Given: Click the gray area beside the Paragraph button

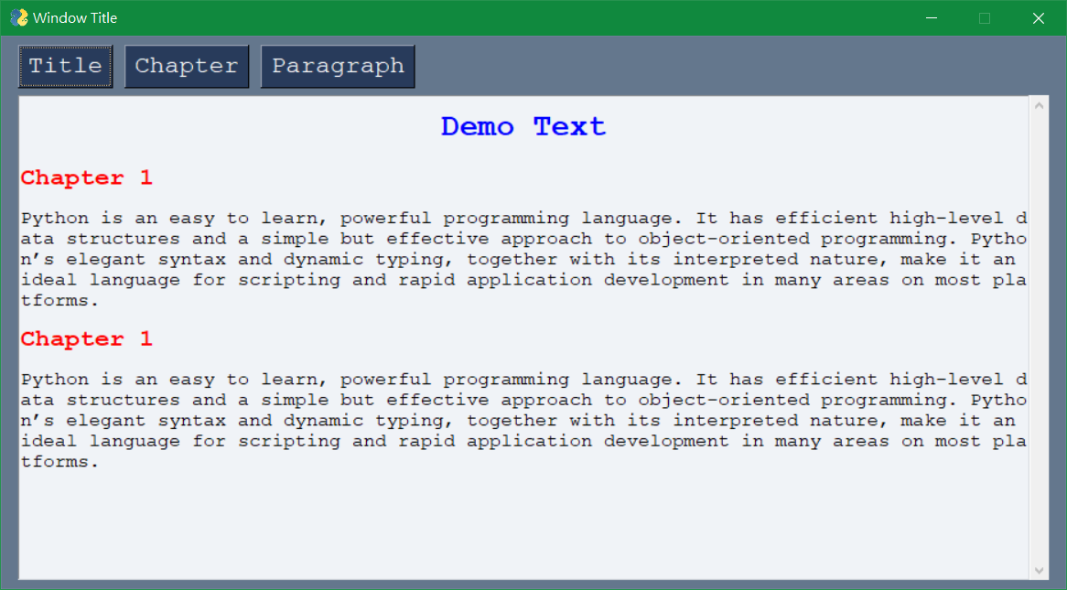Looking at the screenshot, I should click(x=641, y=65).
